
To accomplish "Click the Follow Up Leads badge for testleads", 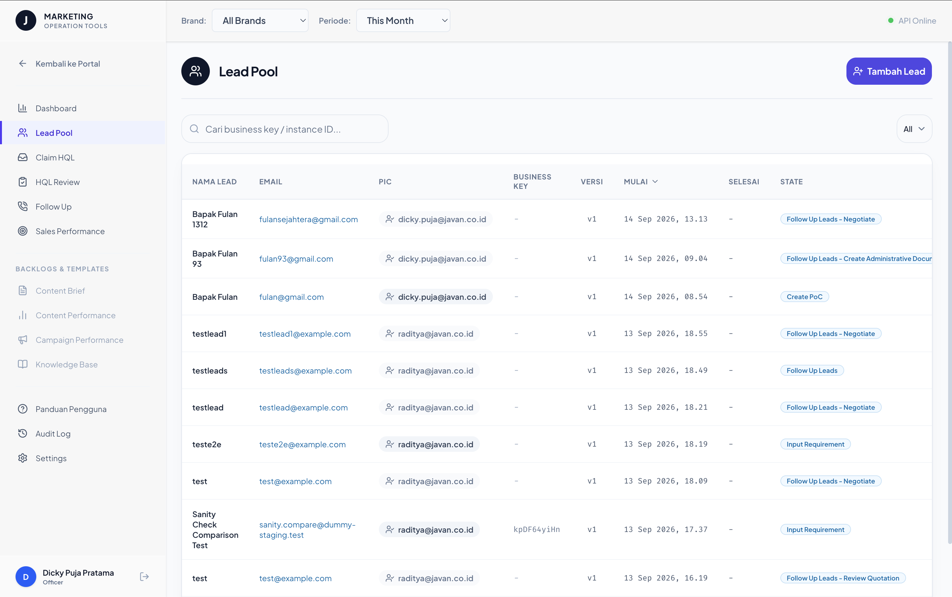I will (x=812, y=370).
